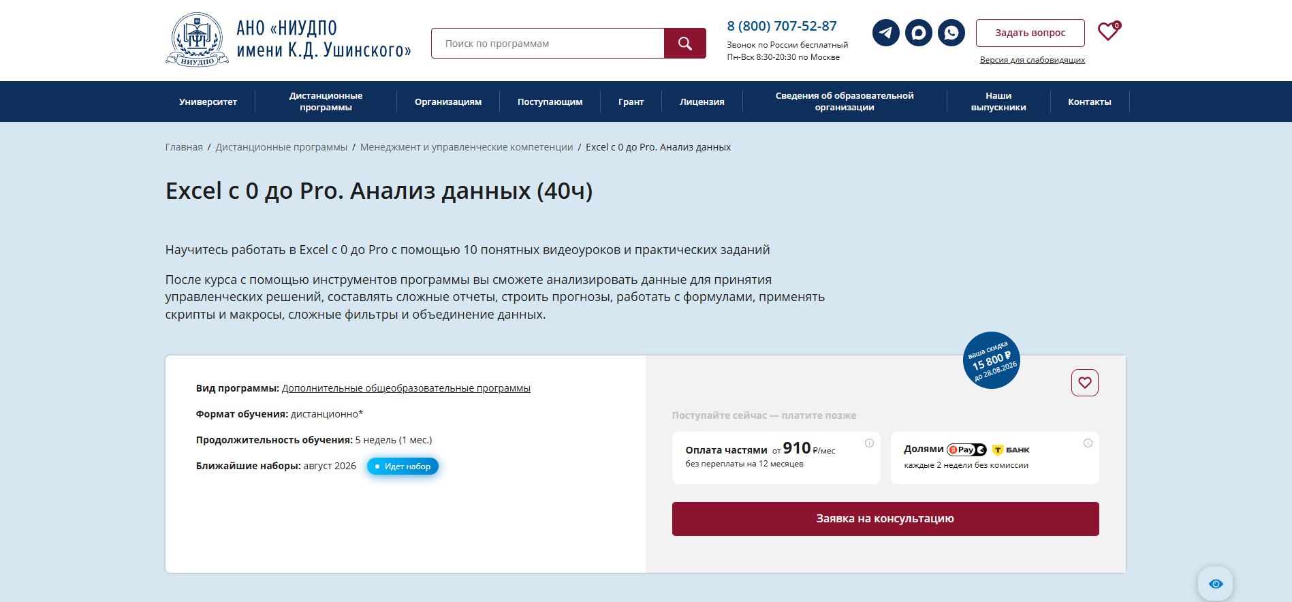Open the Университет menu
This screenshot has height=602, width=1292.
point(208,101)
